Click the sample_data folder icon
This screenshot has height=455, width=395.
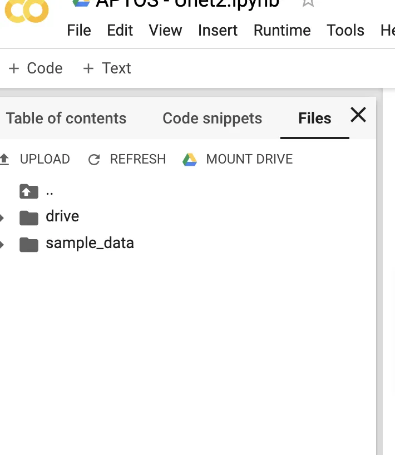28,243
